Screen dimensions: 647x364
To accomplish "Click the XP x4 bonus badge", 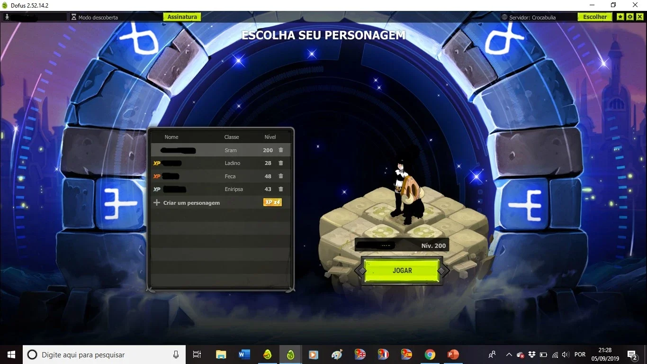I will [272, 202].
